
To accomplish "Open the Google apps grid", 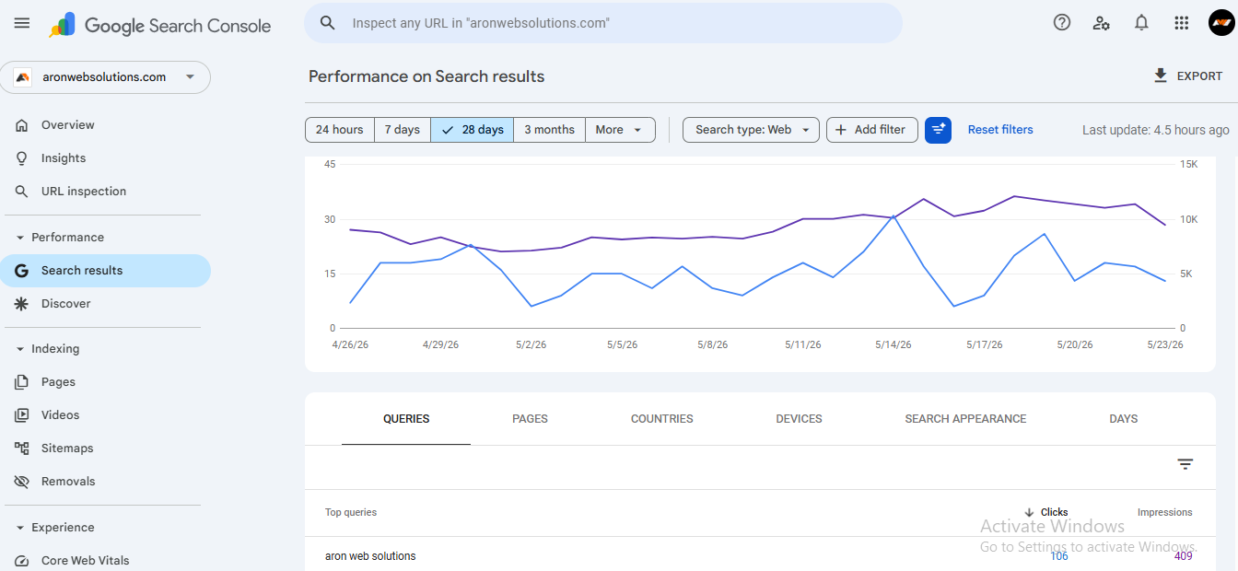I will point(1182,23).
